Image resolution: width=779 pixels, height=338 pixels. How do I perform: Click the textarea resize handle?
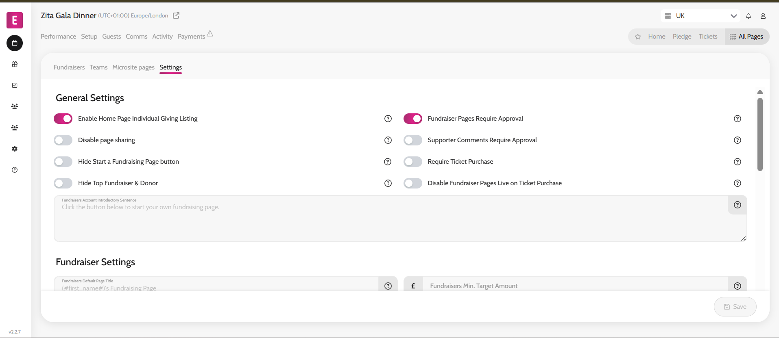(744, 238)
